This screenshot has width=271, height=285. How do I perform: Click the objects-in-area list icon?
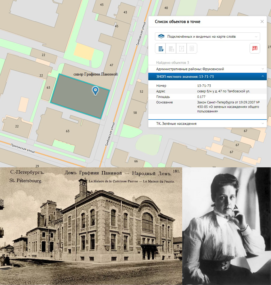point(171,49)
